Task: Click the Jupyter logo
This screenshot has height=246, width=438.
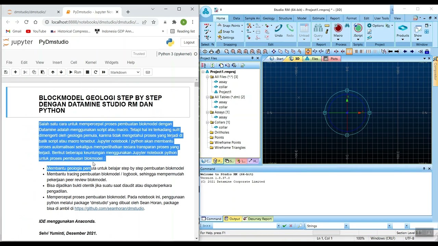Action: tap(18, 42)
